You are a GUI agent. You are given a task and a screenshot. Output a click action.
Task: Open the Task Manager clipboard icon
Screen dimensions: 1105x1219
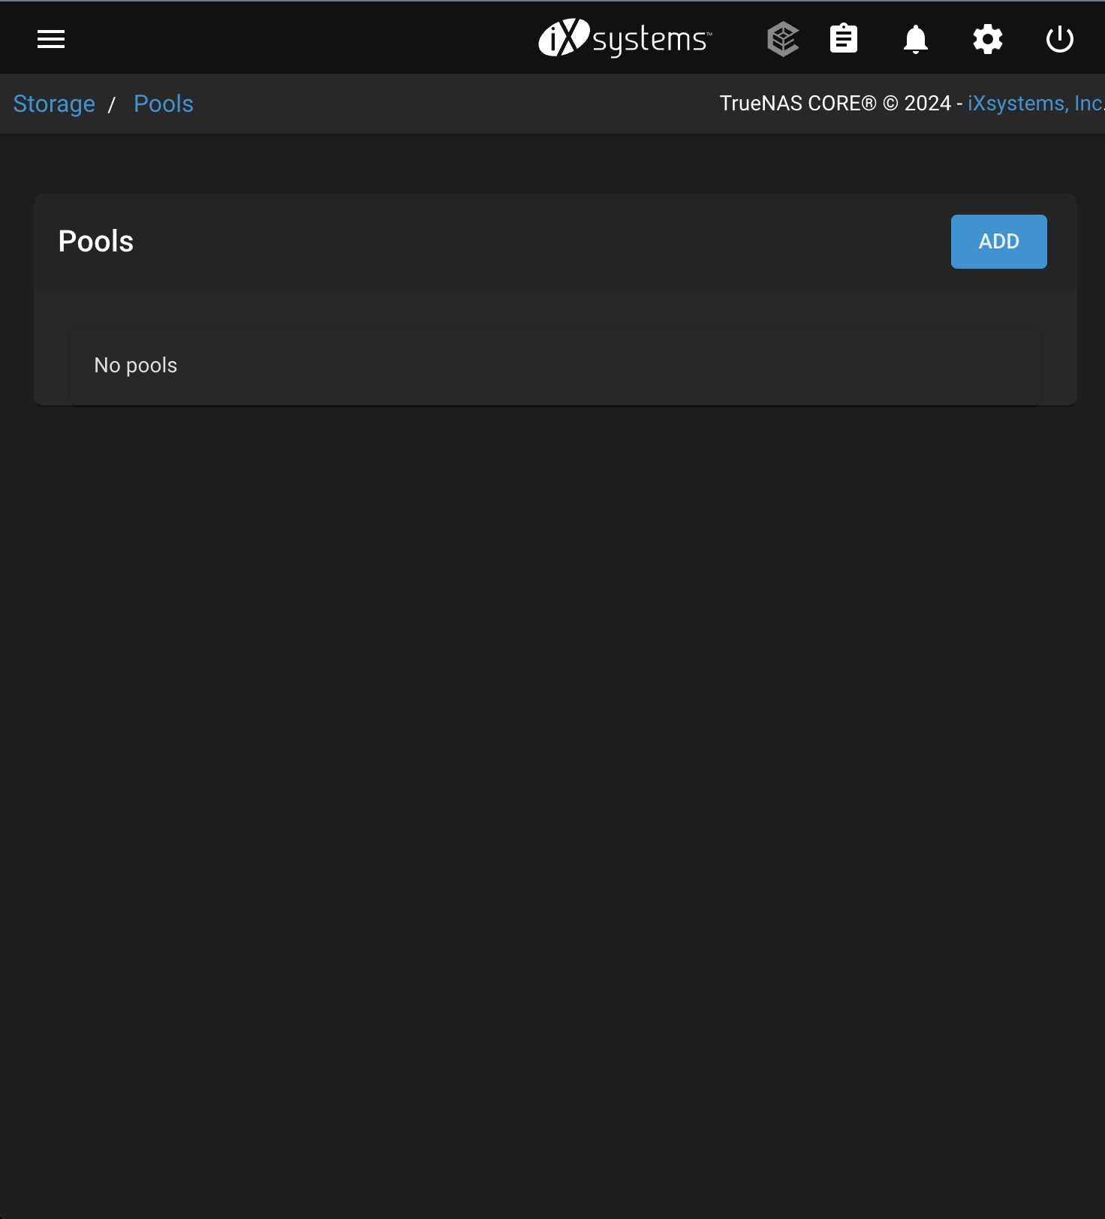click(x=844, y=39)
